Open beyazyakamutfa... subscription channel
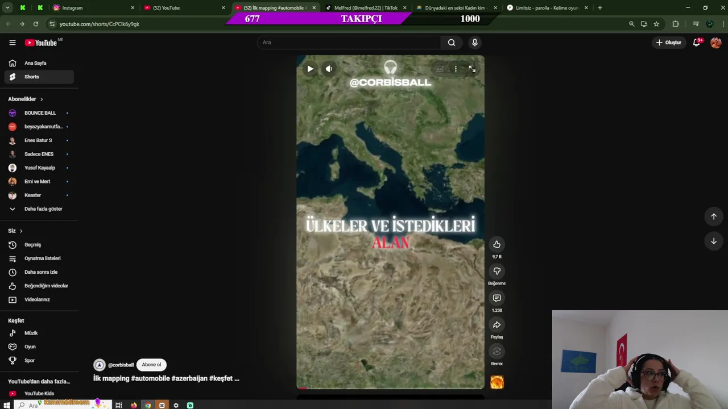This screenshot has height=409, width=728. (x=39, y=127)
